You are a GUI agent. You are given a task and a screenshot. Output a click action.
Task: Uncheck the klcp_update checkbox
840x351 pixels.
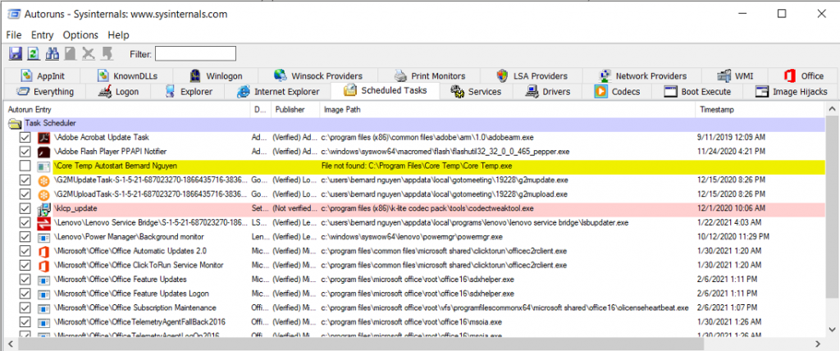point(24,208)
